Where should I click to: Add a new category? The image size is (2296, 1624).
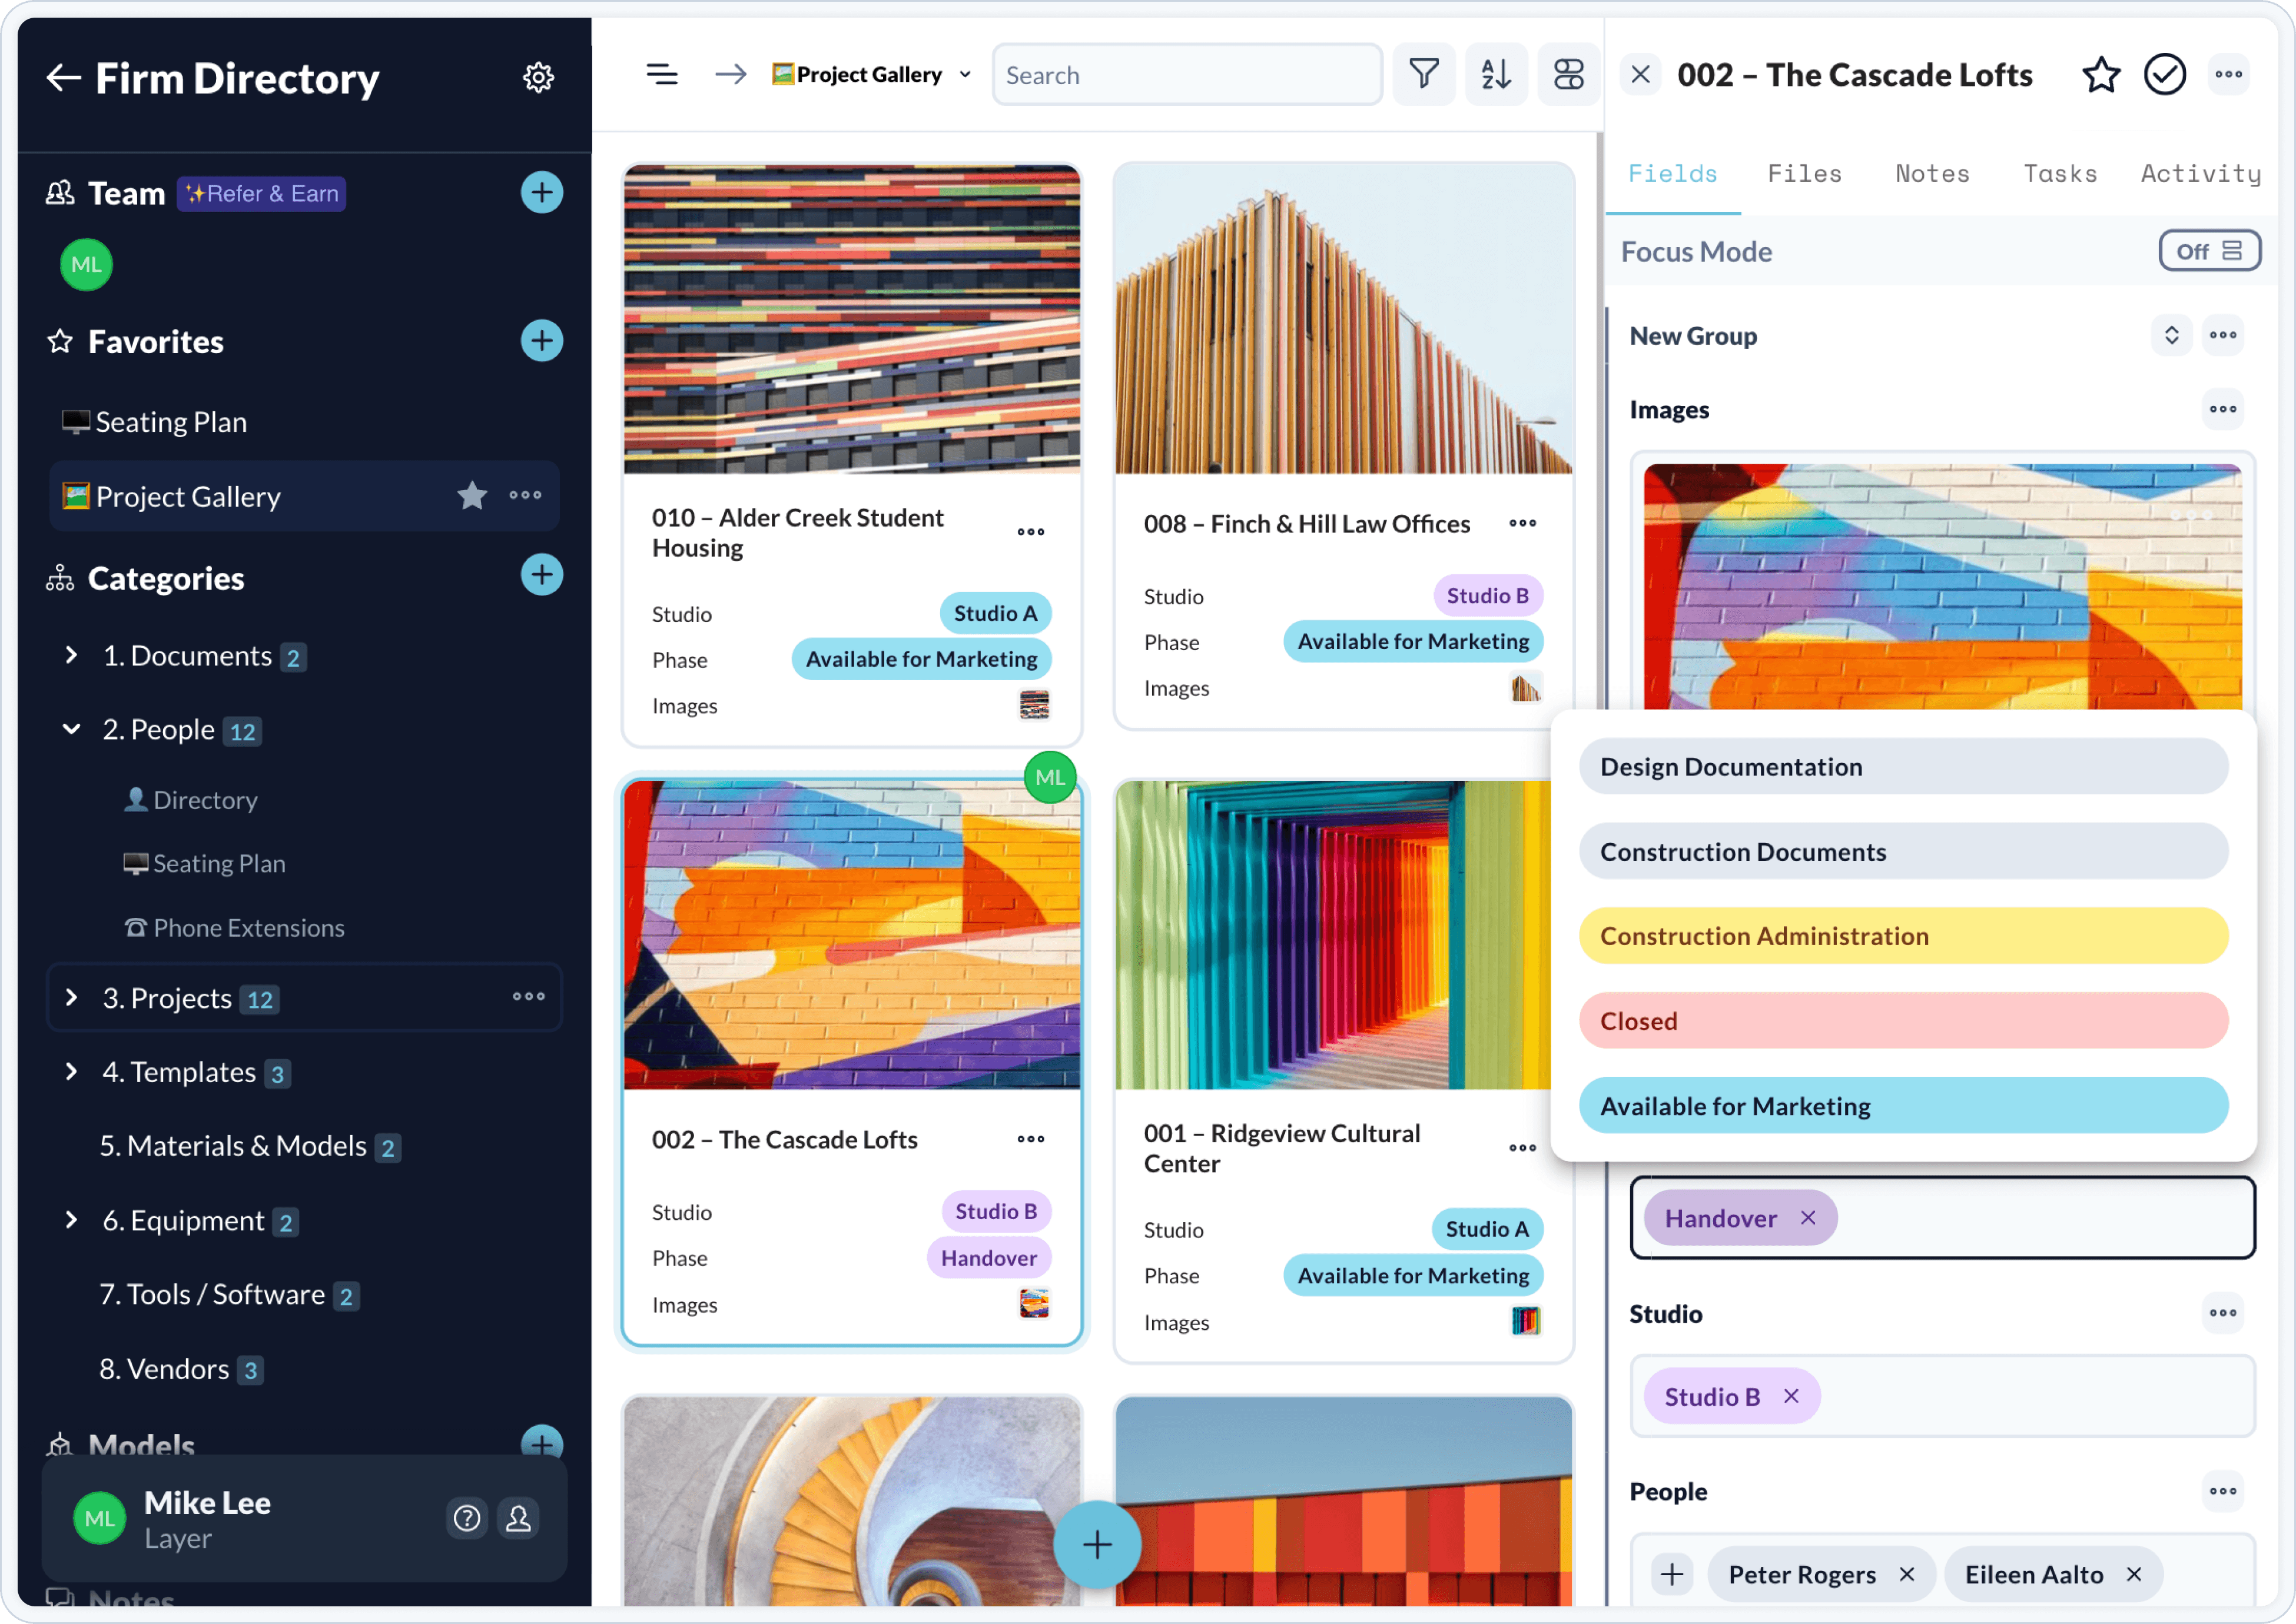click(x=541, y=575)
